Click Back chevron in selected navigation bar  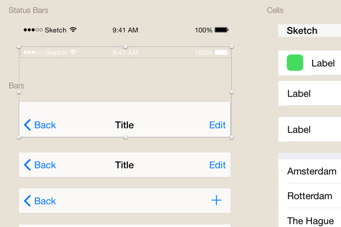[x=27, y=125]
